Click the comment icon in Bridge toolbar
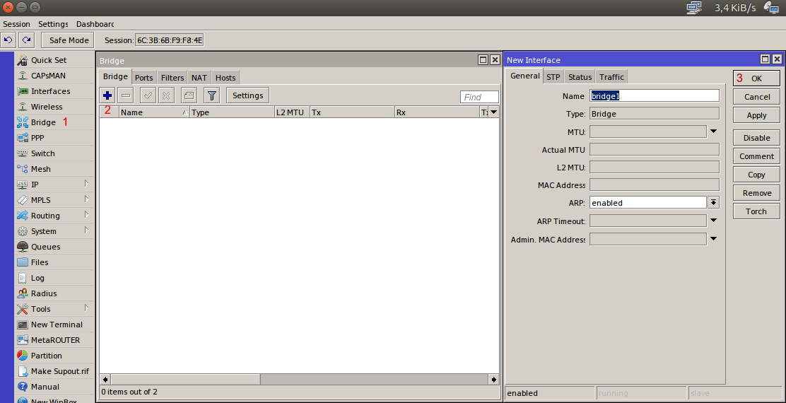 189,95
